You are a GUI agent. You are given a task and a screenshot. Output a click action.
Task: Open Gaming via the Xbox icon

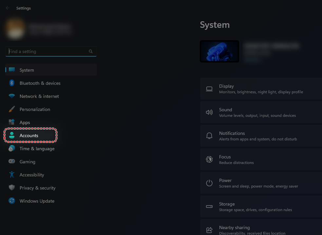[12, 162]
